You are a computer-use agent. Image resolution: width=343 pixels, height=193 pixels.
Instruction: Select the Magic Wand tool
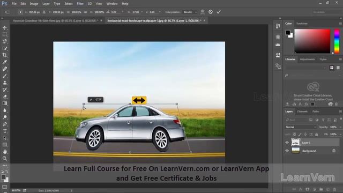tap(5, 48)
